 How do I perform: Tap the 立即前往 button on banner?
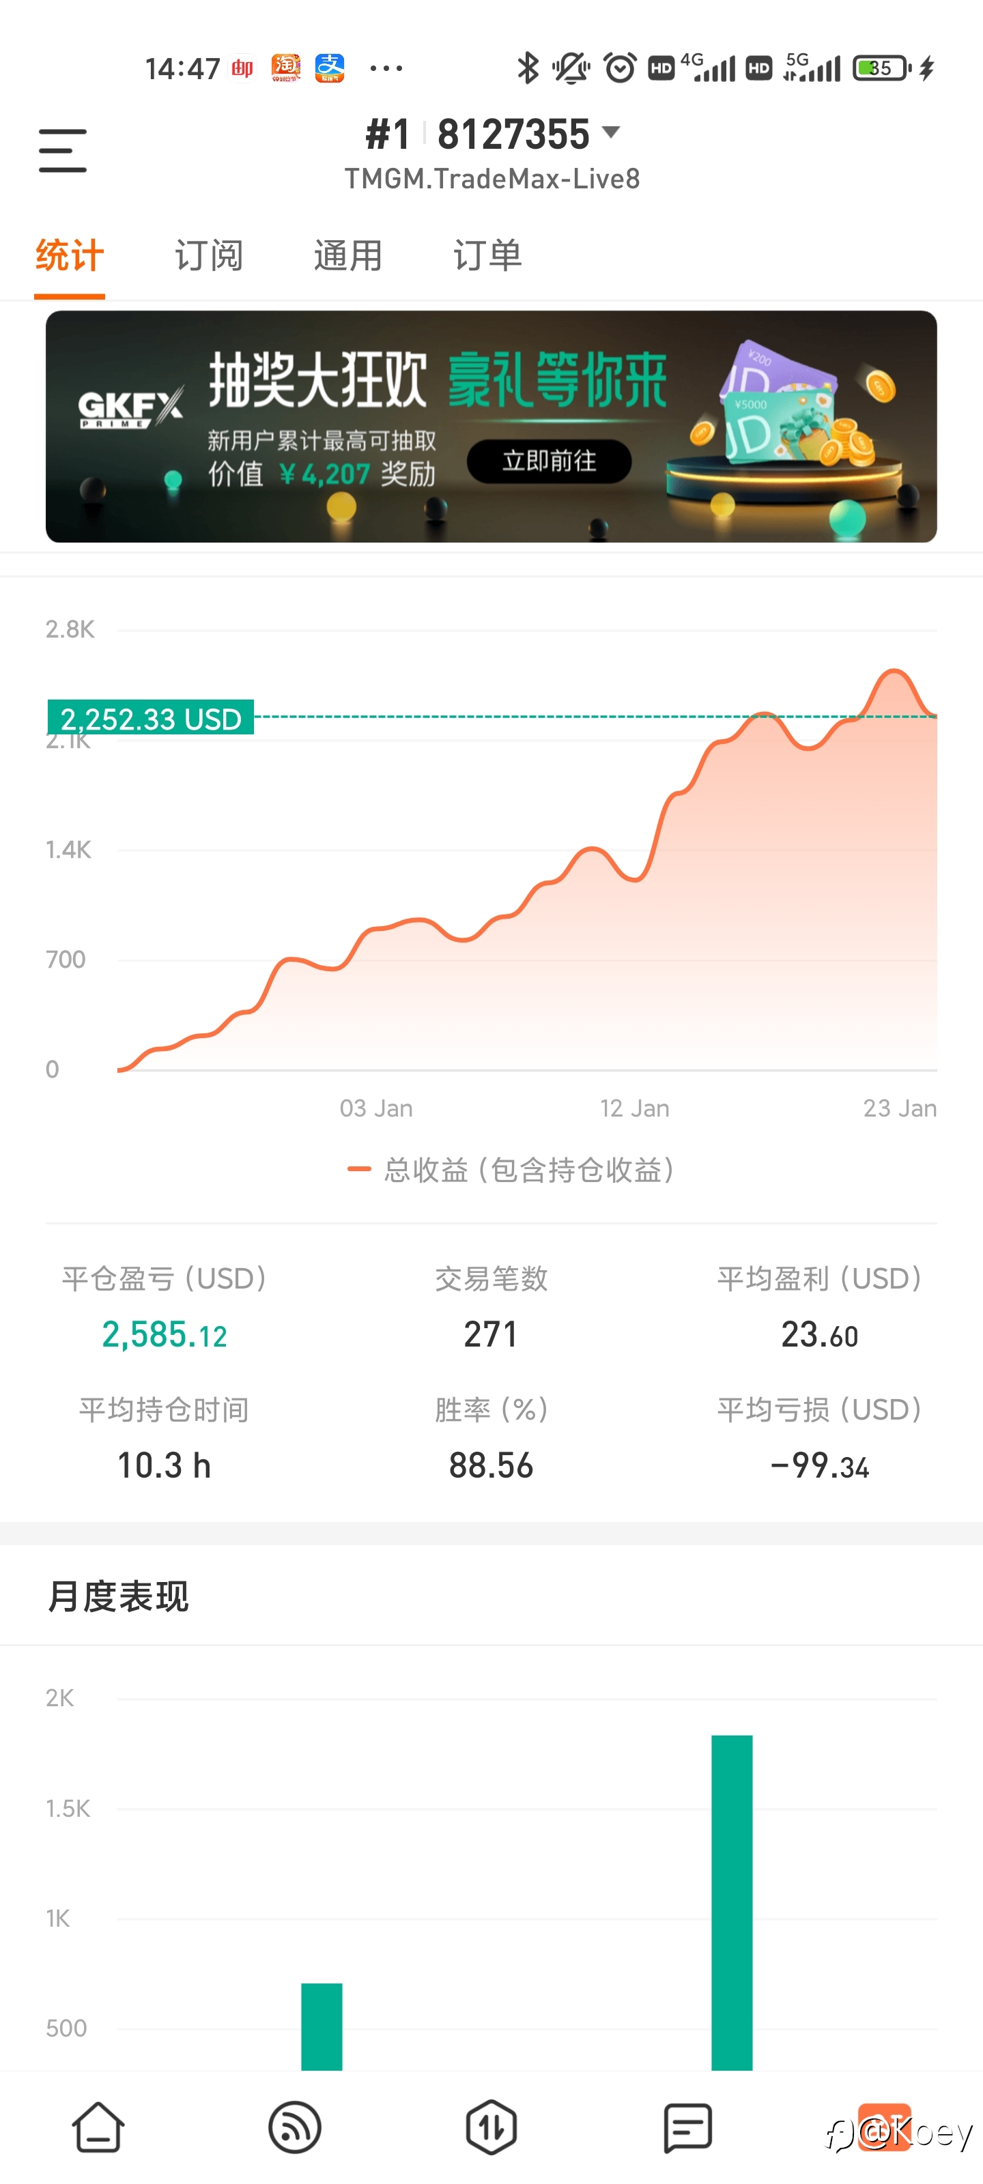click(x=549, y=461)
